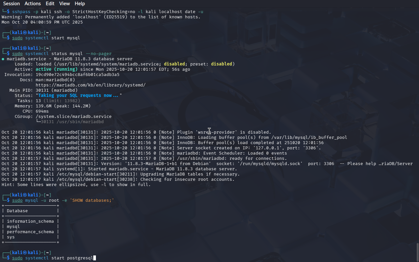Viewport: 419px width, 262px height.
Task: Click the 'SHOW databases;' quoted string
Action: click(92, 200)
